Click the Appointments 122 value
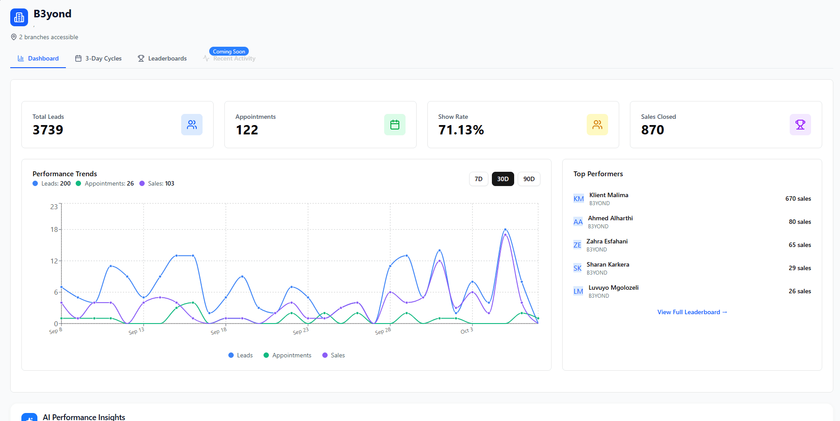This screenshot has width=840, height=421. [247, 130]
